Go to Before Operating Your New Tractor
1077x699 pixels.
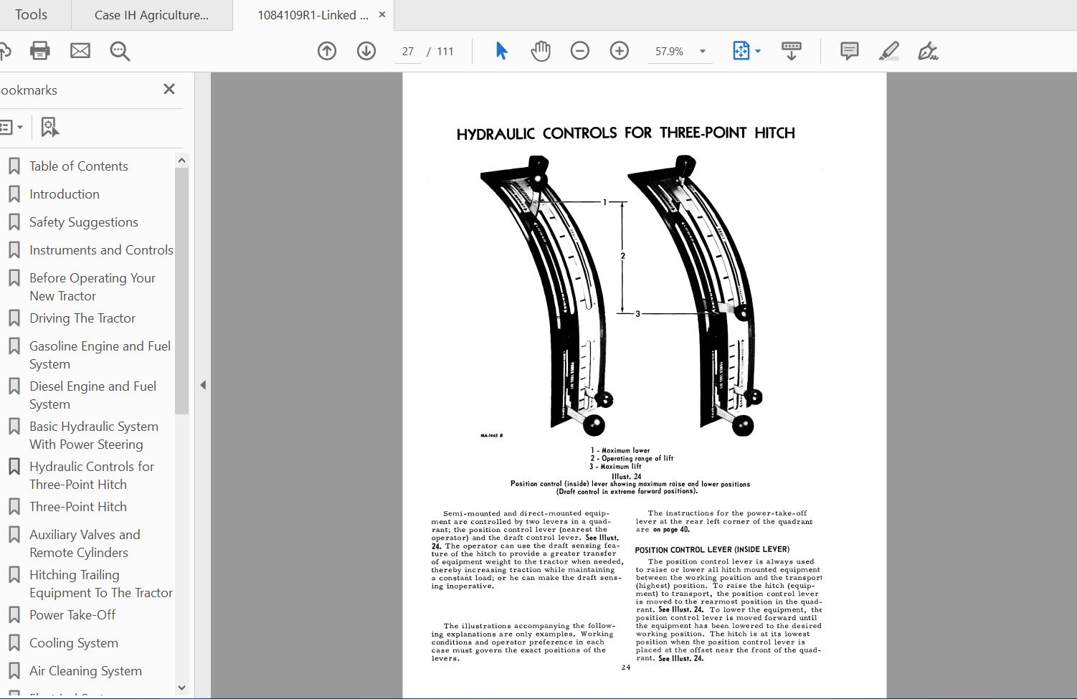pos(92,287)
